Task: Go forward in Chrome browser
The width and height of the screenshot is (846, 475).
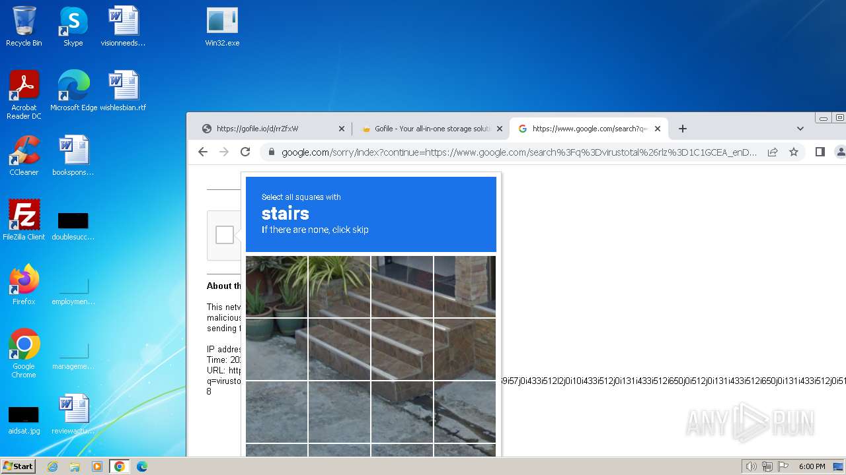Action: pos(224,152)
